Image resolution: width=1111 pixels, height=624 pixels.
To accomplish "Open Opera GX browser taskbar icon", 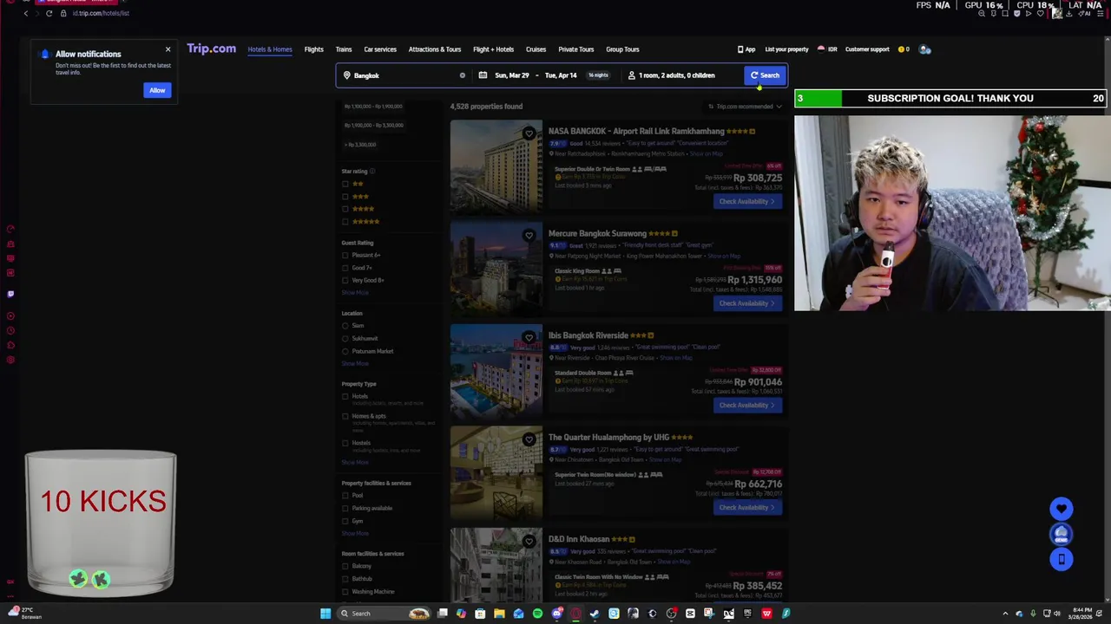I will [x=575, y=614].
